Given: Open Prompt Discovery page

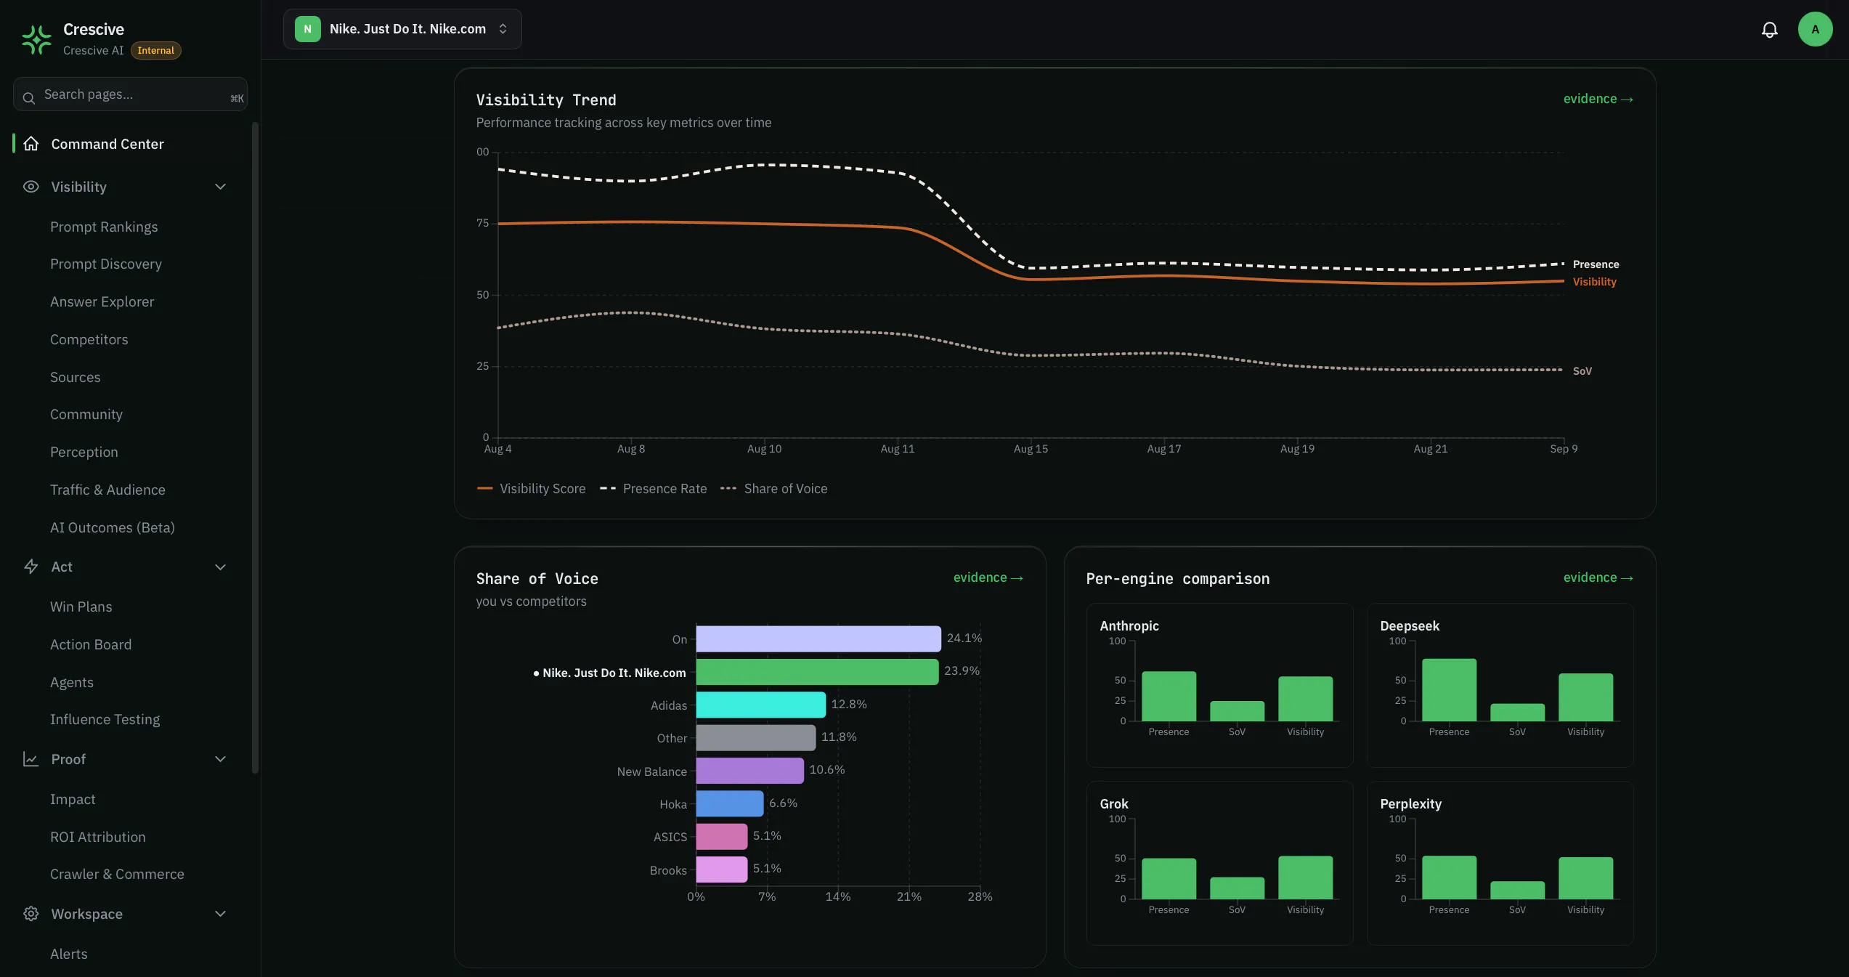Looking at the screenshot, I should pos(106,264).
